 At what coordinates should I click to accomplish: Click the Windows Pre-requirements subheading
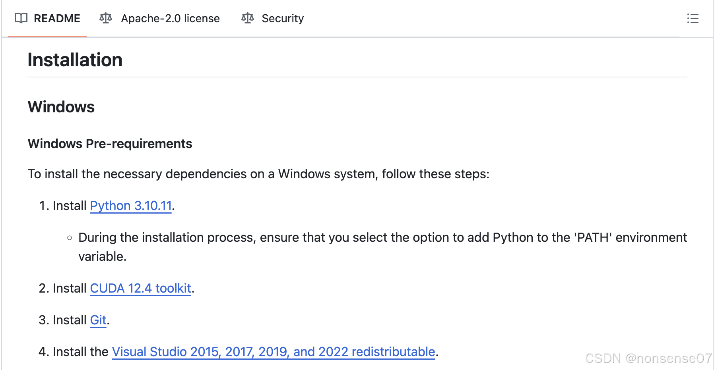click(x=110, y=144)
